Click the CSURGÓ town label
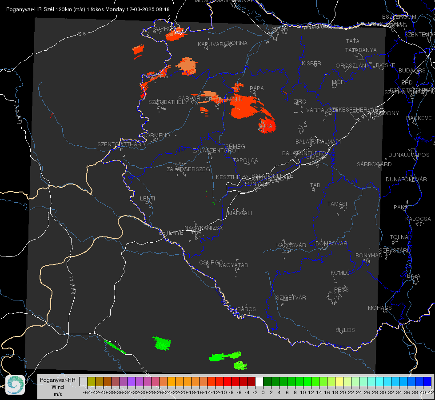The height and width of the screenshot is (400, 435). point(211,263)
